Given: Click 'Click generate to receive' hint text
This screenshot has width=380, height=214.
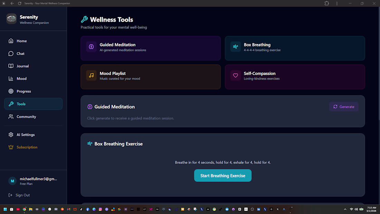Looking at the screenshot, I should [131, 118].
